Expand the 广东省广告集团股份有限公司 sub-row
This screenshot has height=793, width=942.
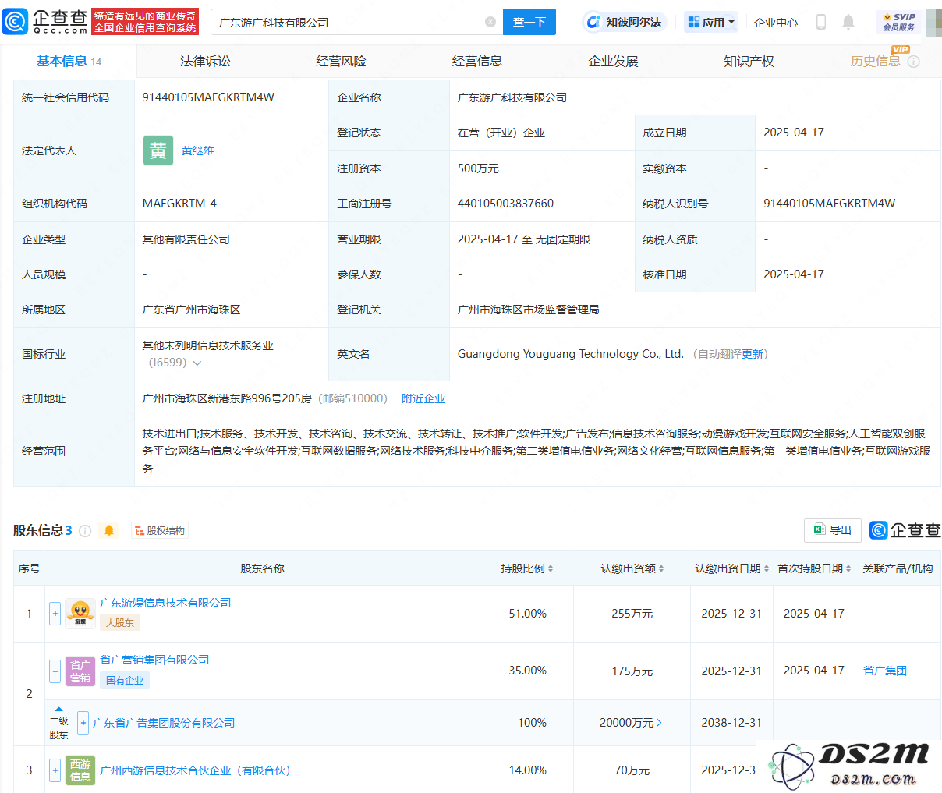(x=83, y=723)
